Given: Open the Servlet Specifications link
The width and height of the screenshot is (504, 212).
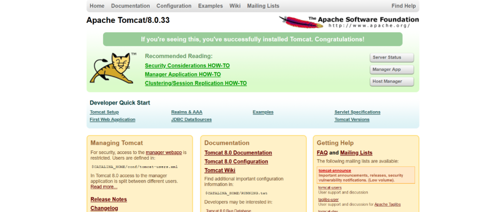Looking at the screenshot, I should point(357,112).
